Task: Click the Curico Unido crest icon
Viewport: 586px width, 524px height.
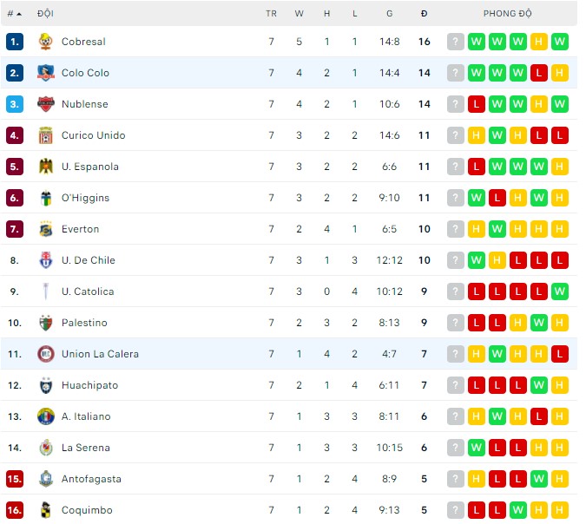Action: point(46,135)
